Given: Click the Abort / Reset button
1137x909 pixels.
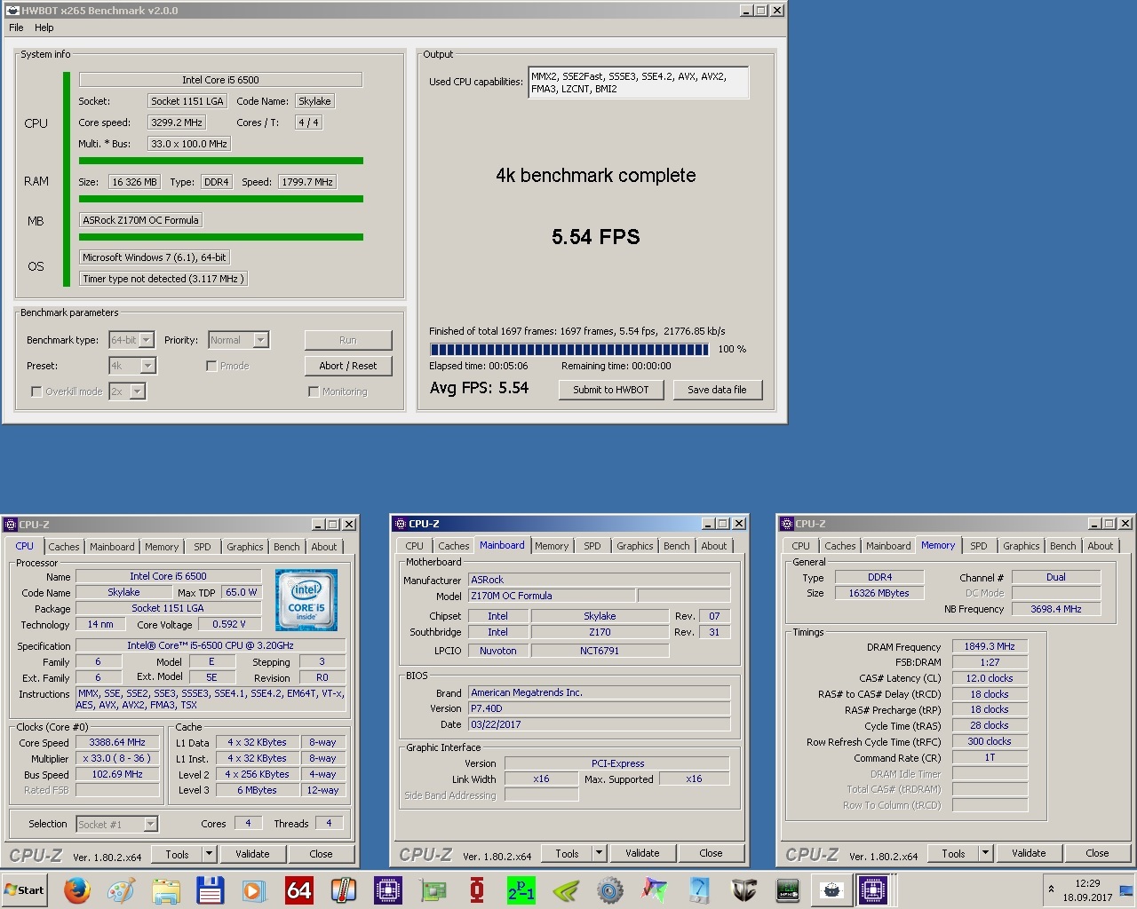Looking at the screenshot, I should pos(348,366).
